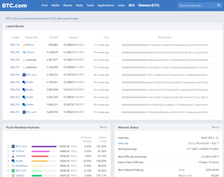The width and height of the screenshot is (224, 177).
Task: Open block height 586,703
Action: (15, 97)
